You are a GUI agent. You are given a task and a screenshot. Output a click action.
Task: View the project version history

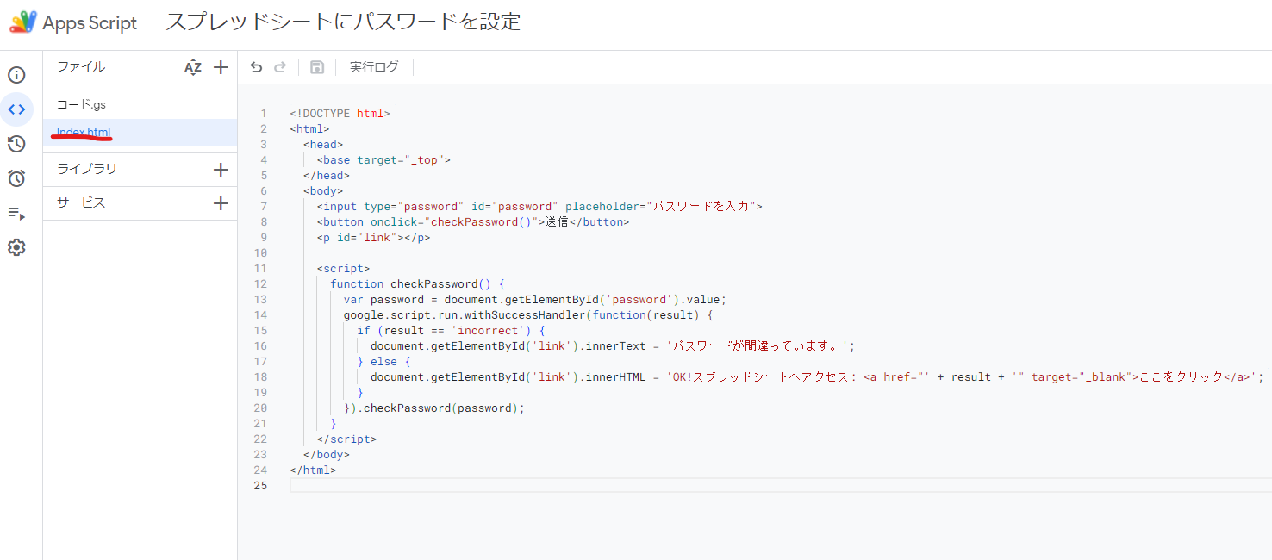(16, 144)
